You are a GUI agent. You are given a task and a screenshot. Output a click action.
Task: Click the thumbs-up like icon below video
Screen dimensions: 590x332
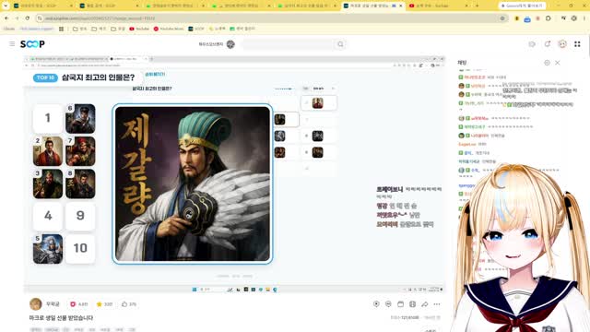(x=124, y=304)
